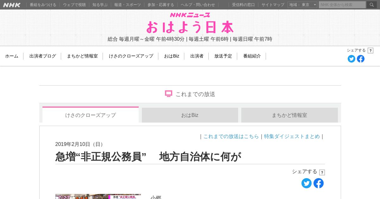The image size is (380, 199).
Task: Open 報道・スポーツ in top menu
Action: 128,5
